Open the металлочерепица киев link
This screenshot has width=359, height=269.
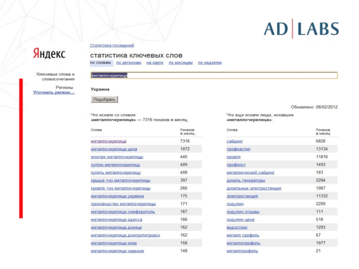[114, 243]
